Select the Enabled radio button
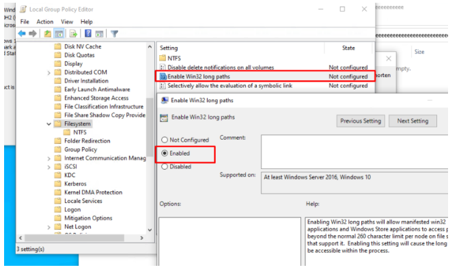This screenshot has width=474, height=274. click(165, 153)
